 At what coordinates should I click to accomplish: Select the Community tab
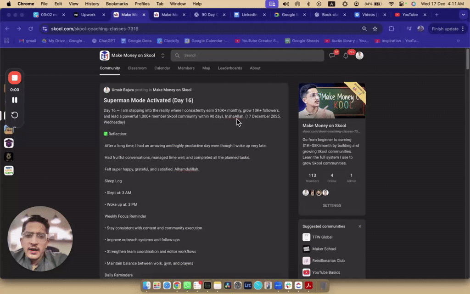point(110,68)
